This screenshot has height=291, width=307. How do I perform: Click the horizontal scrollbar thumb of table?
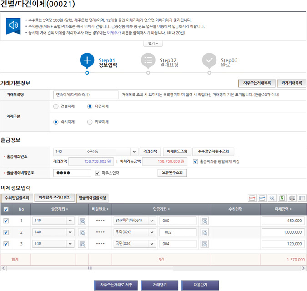tap(90, 268)
